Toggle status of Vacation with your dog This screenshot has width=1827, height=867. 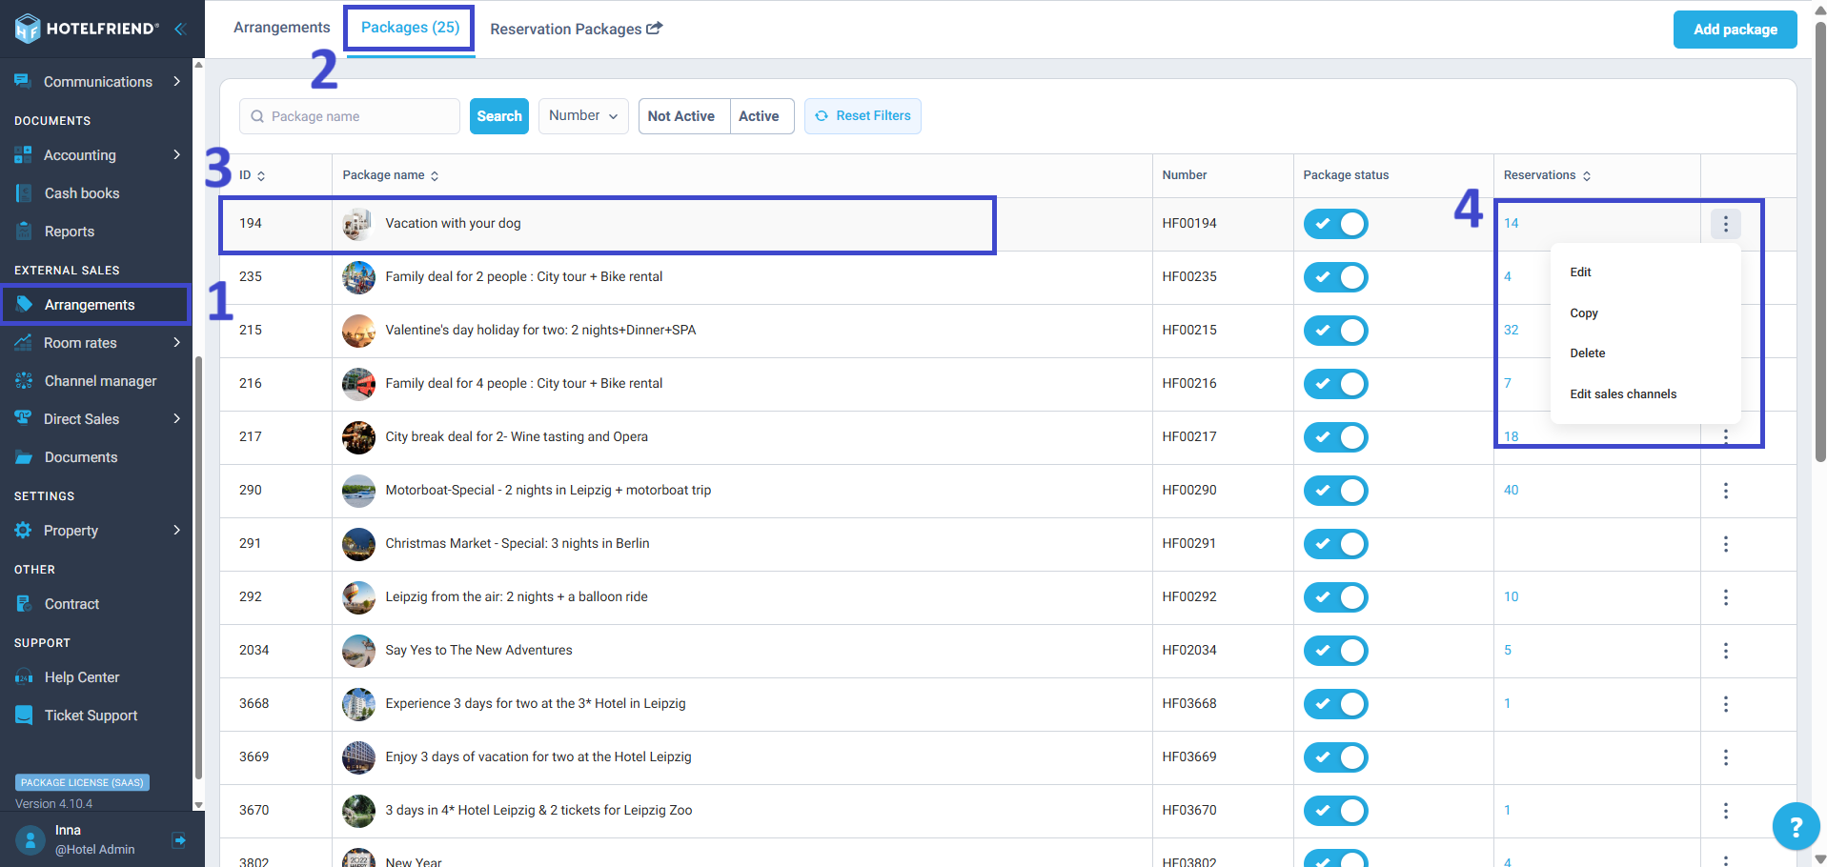pyautogui.click(x=1335, y=224)
